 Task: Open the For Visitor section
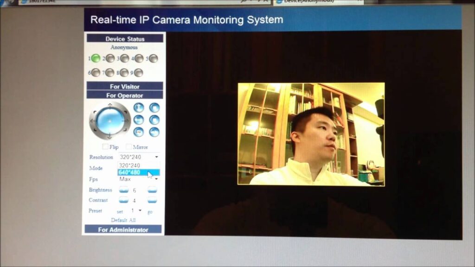(124, 87)
